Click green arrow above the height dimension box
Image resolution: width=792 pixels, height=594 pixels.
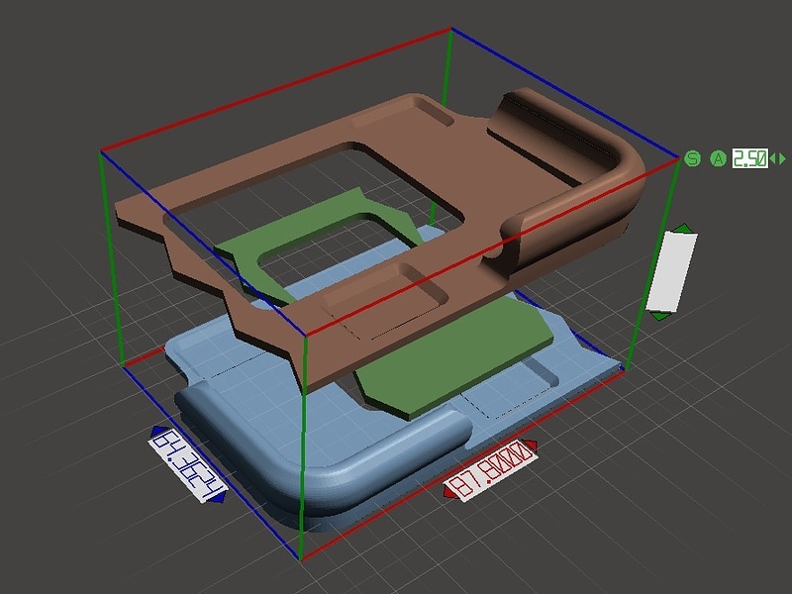pyautogui.click(x=684, y=229)
